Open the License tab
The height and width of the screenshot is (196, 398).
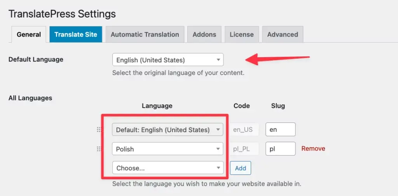pyautogui.click(x=241, y=34)
